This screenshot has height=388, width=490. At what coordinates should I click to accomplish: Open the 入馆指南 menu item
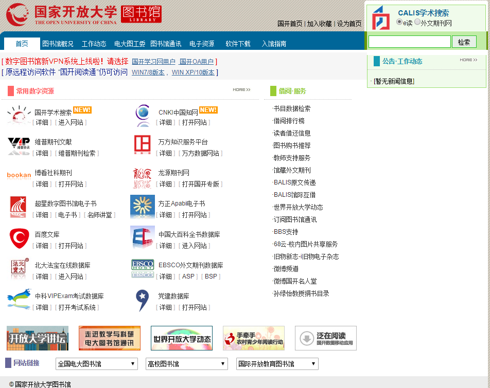tap(274, 44)
